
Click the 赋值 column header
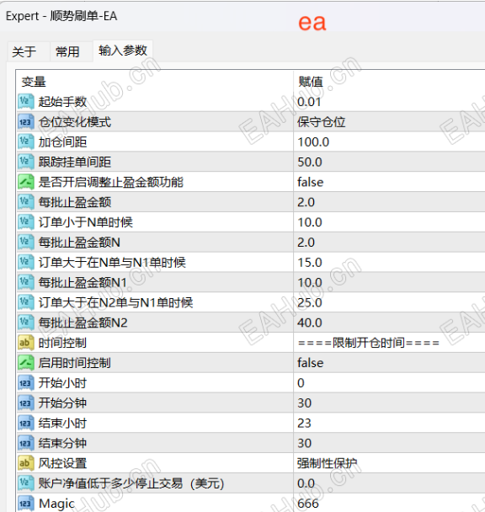pos(311,82)
